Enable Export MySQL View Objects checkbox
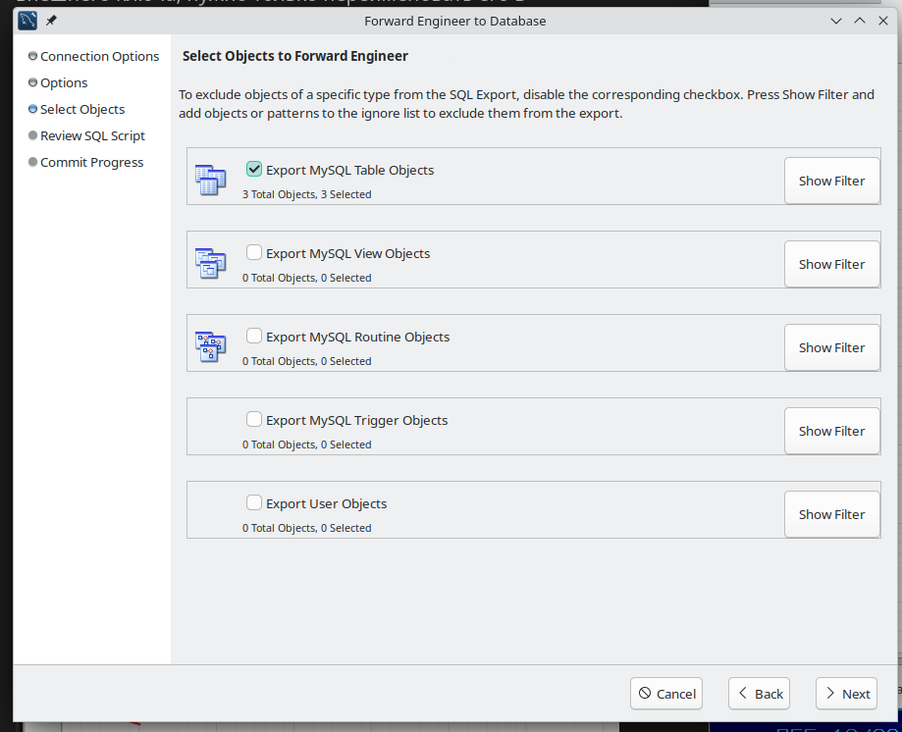Viewport: 902px width, 732px height. pos(254,253)
